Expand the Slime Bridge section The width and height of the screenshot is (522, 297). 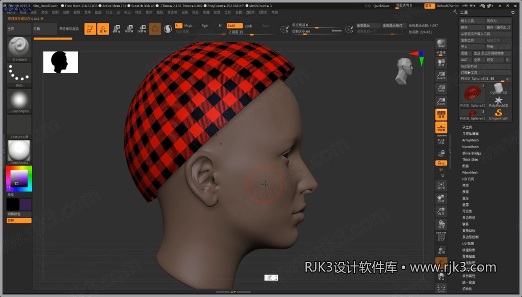[472, 153]
